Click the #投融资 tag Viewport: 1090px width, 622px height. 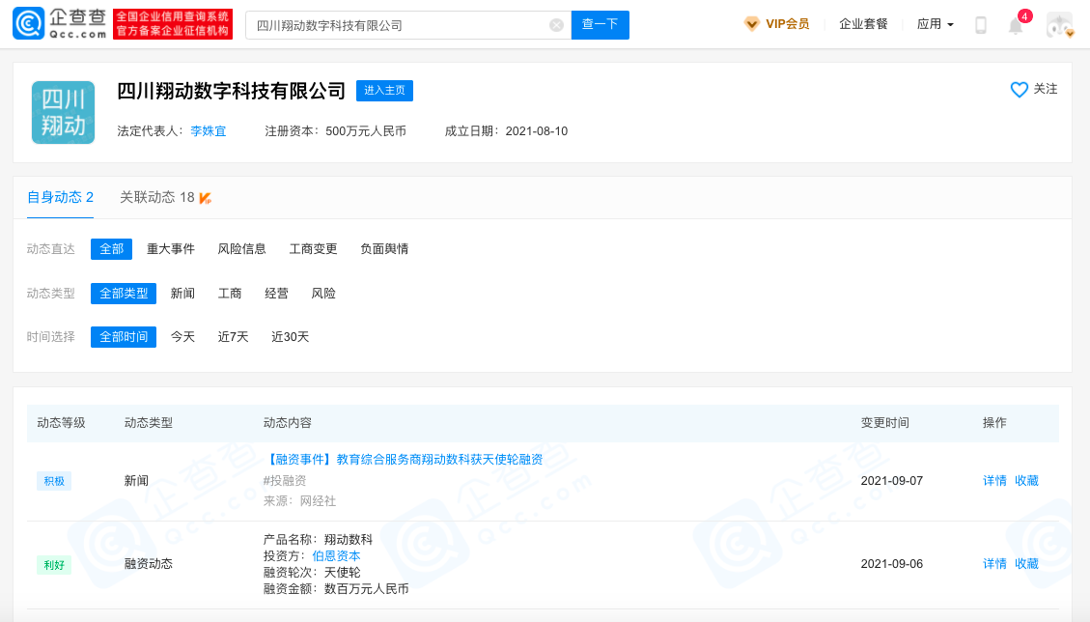pyautogui.click(x=284, y=481)
